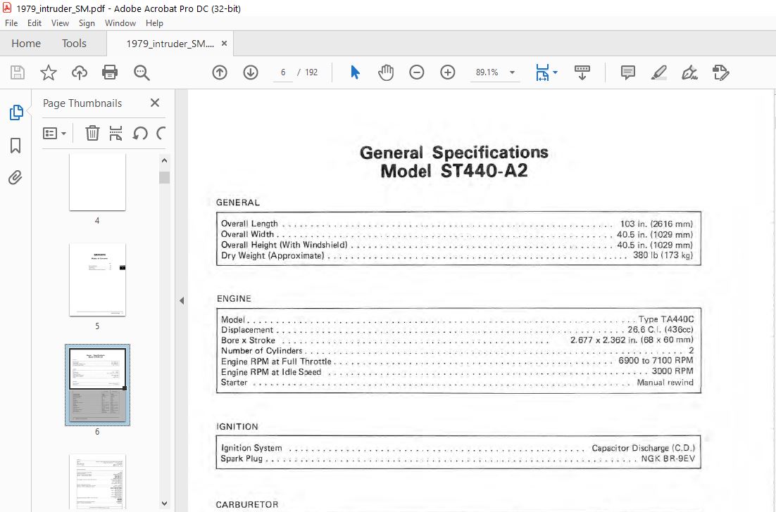Click the Type TA440C value text
This screenshot has height=512, width=776.
(666, 319)
